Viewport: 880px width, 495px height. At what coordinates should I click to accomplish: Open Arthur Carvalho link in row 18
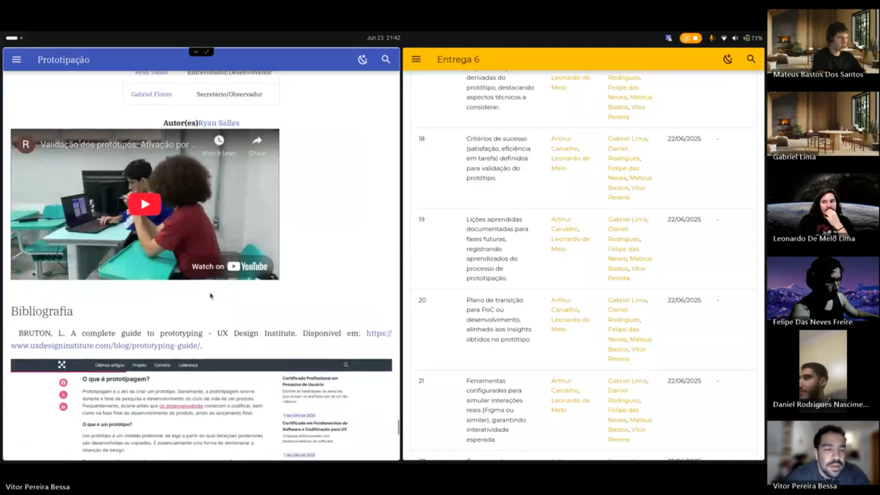click(565, 143)
